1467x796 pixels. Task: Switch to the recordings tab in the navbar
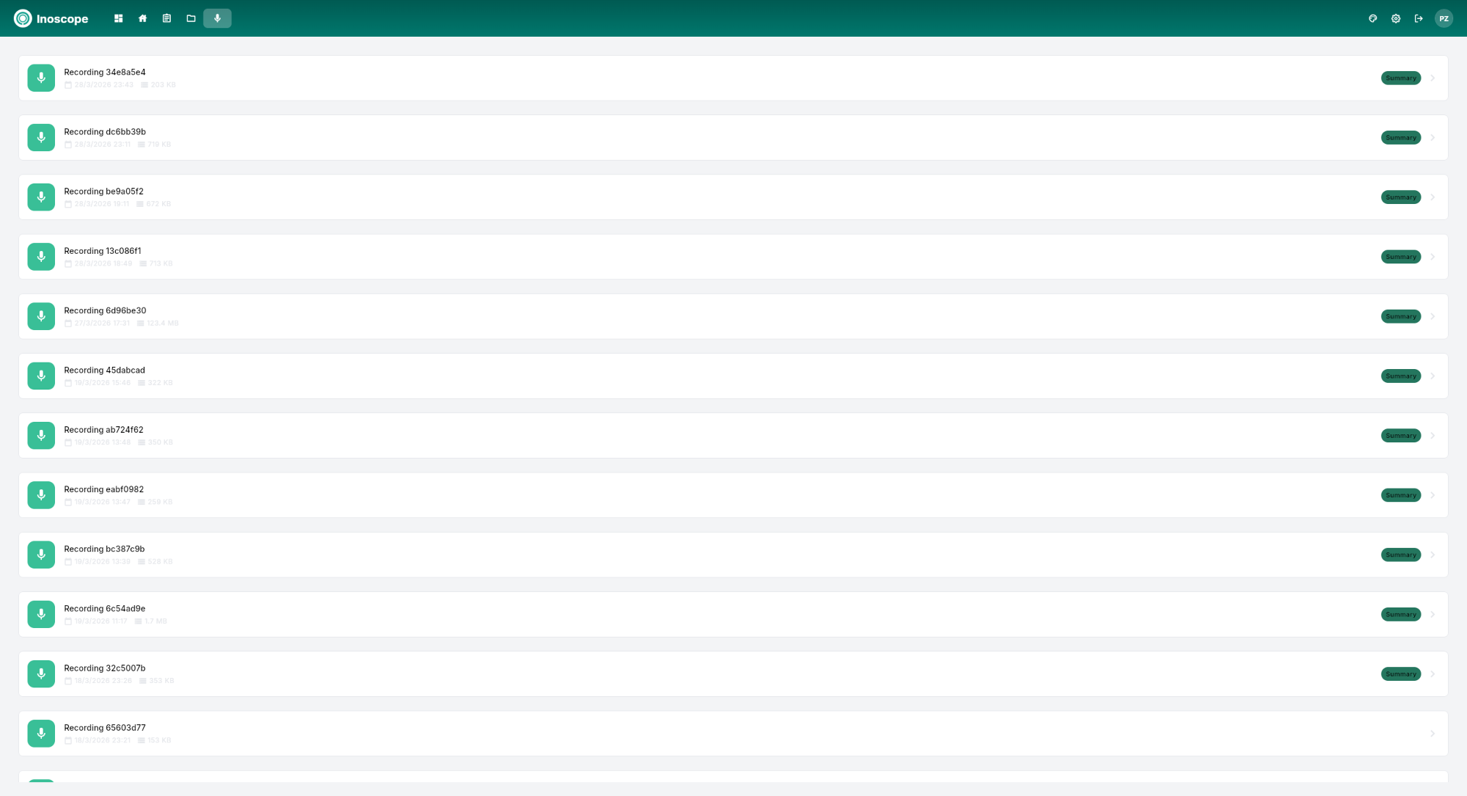[x=216, y=18]
